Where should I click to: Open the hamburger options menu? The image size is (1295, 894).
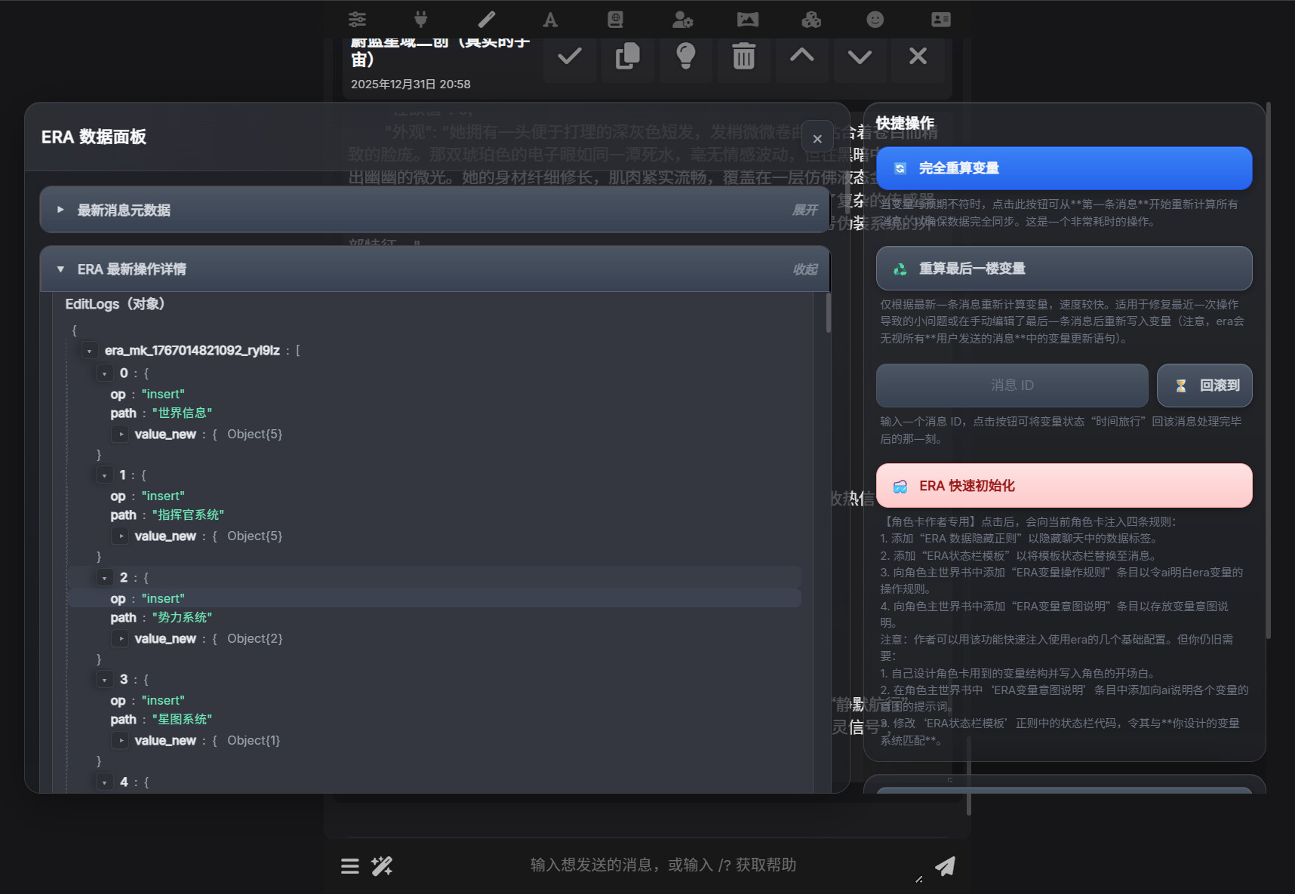pyautogui.click(x=350, y=866)
